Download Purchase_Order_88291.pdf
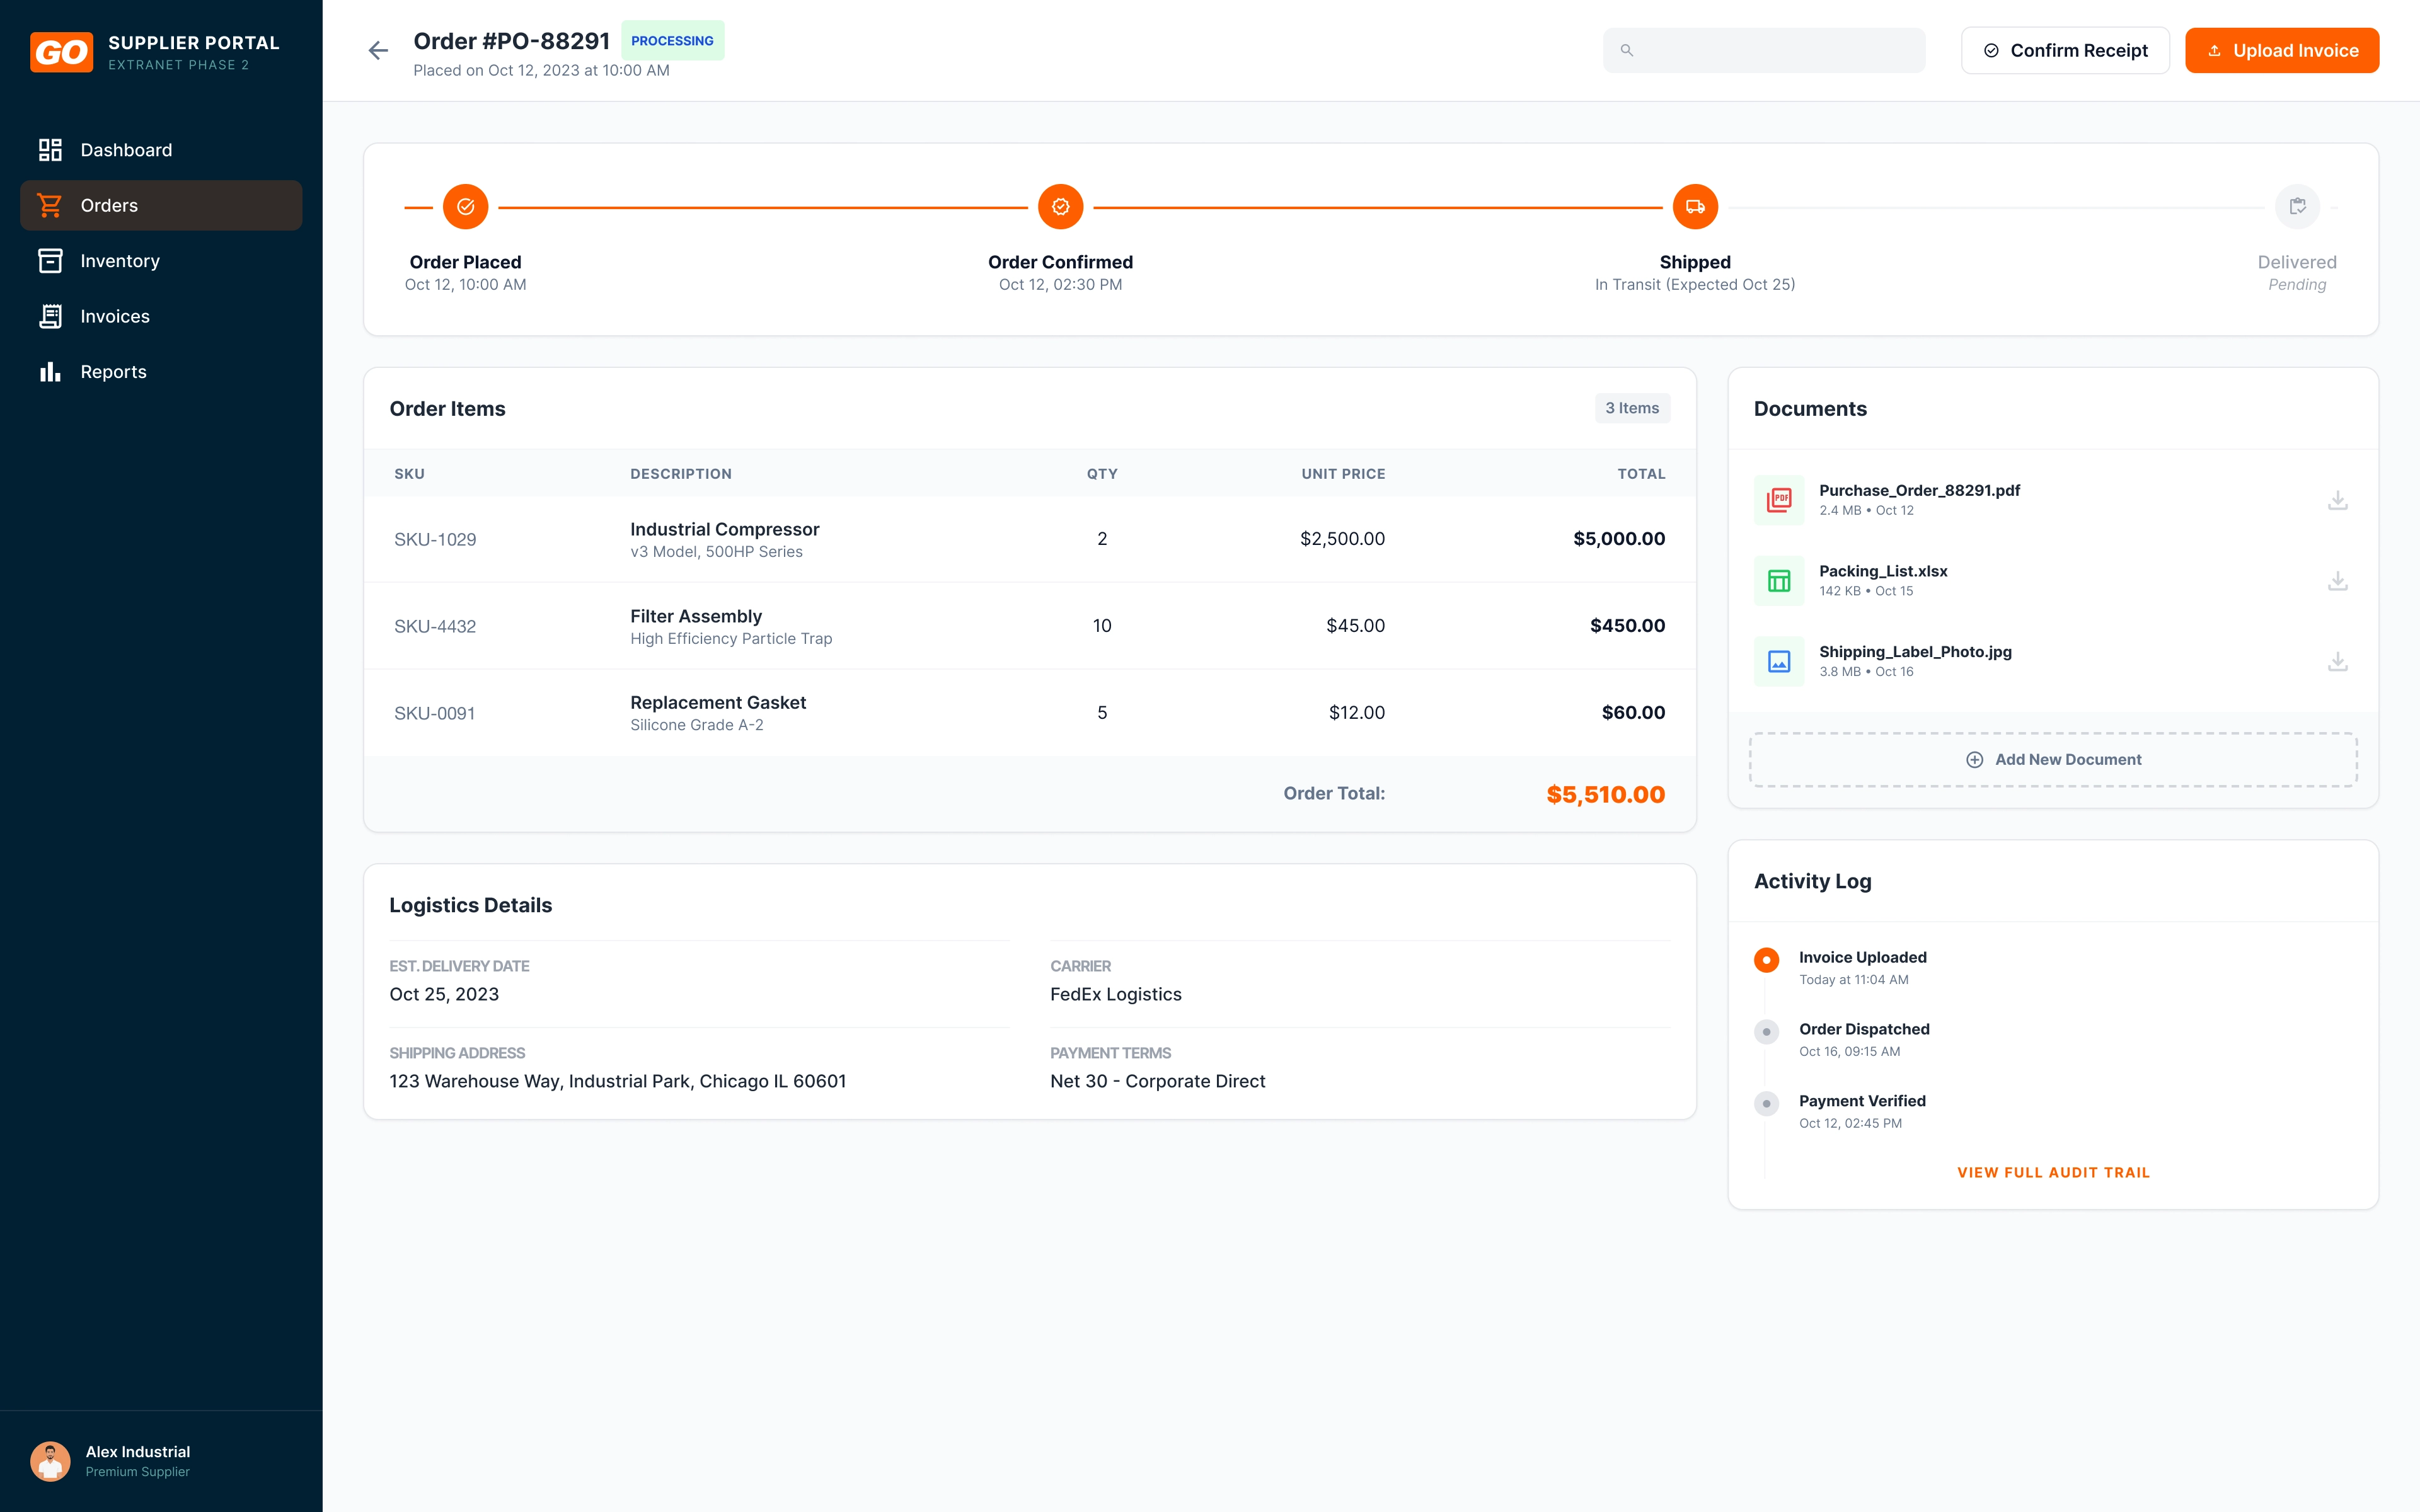This screenshot has width=2420, height=1512. 2337,500
